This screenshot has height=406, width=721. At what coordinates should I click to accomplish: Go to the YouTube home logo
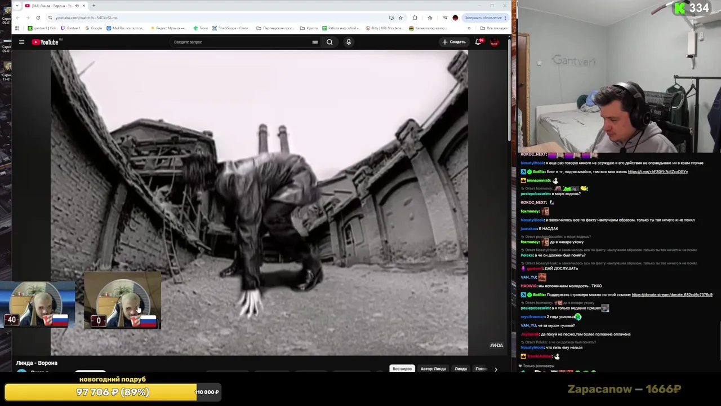46,42
